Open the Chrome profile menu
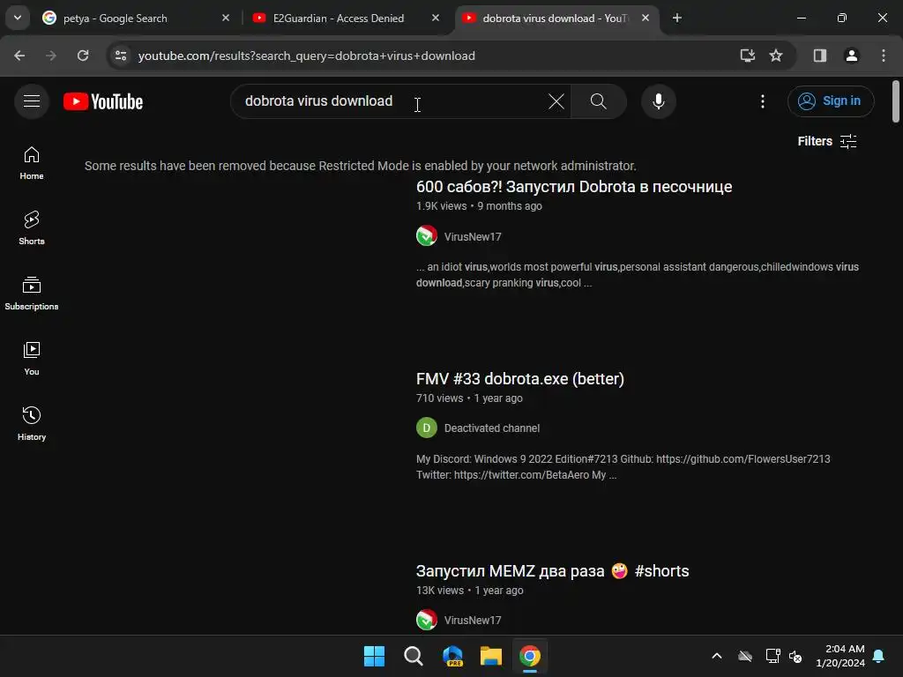This screenshot has width=903, height=677. (x=852, y=56)
